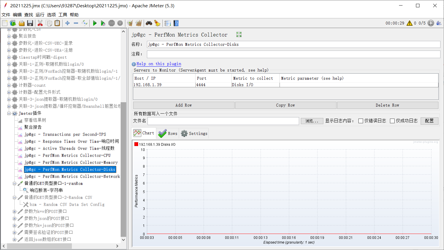Open the Function Helper list icon
Image resolution: width=444 pixels, height=250 pixels.
pyautogui.click(x=167, y=23)
